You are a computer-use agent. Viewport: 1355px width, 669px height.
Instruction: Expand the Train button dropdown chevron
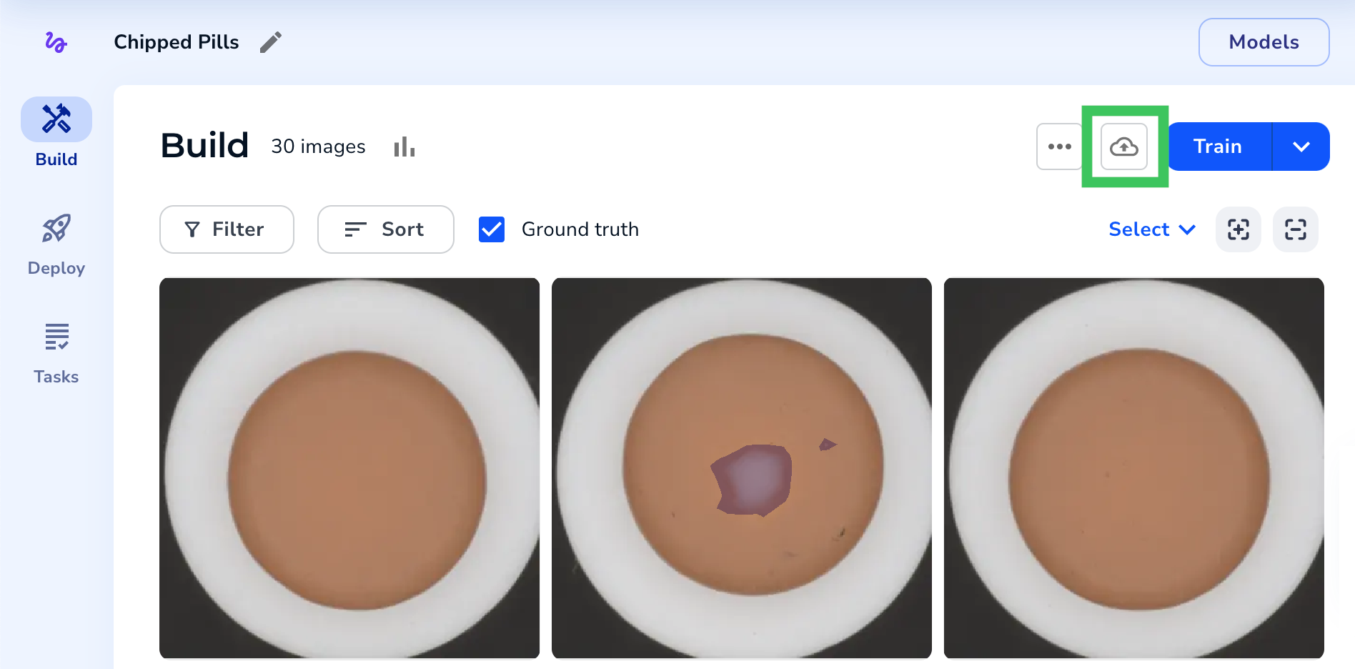[x=1301, y=146]
